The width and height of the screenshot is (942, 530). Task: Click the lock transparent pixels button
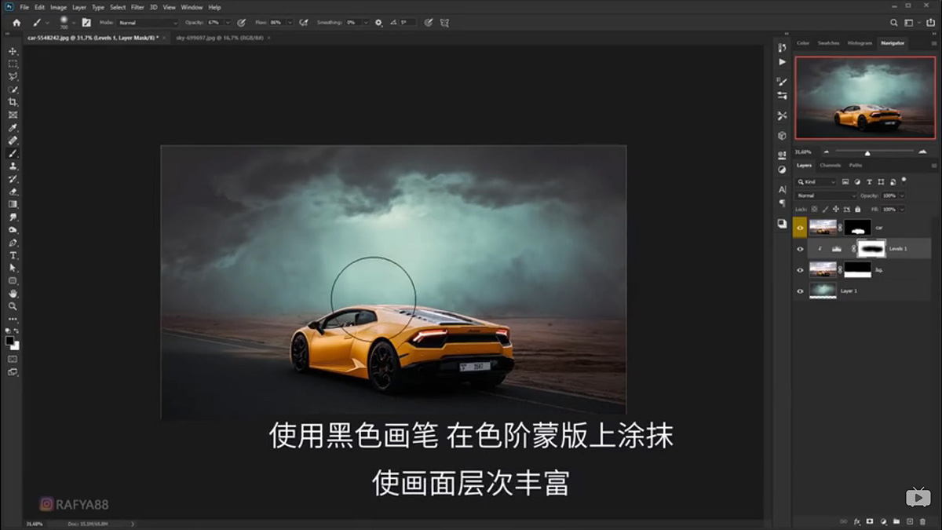pos(814,209)
